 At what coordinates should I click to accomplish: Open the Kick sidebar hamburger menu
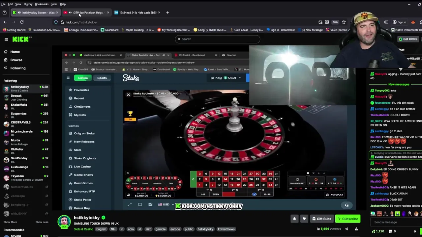pyautogui.click(x=6, y=39)
